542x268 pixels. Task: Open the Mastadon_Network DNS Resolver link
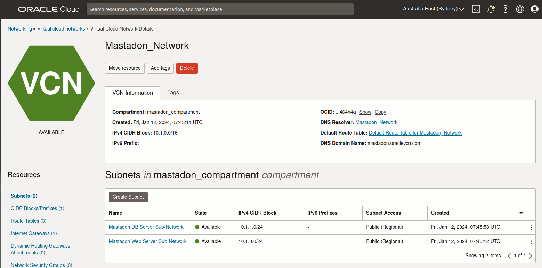coord(376,122)
